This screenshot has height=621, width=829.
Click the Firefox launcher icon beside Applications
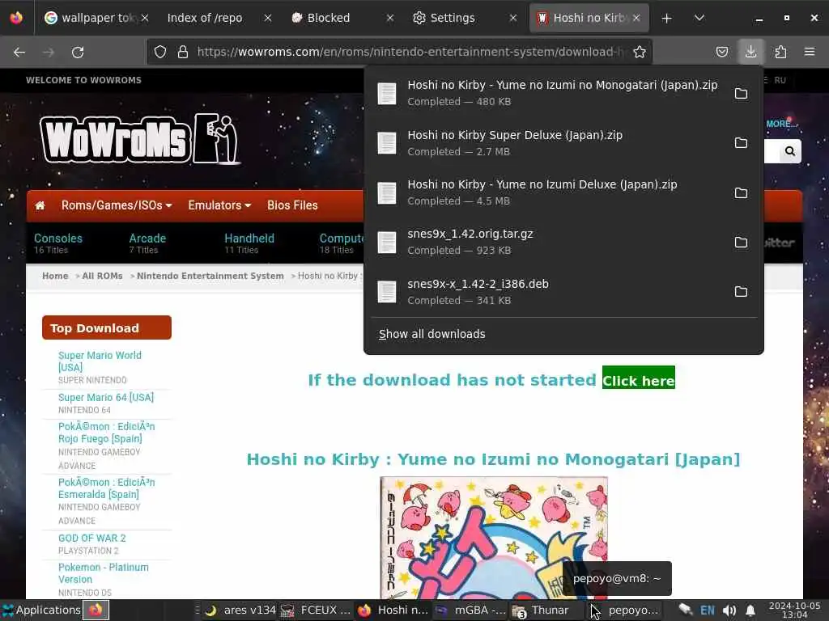point(96,610)
